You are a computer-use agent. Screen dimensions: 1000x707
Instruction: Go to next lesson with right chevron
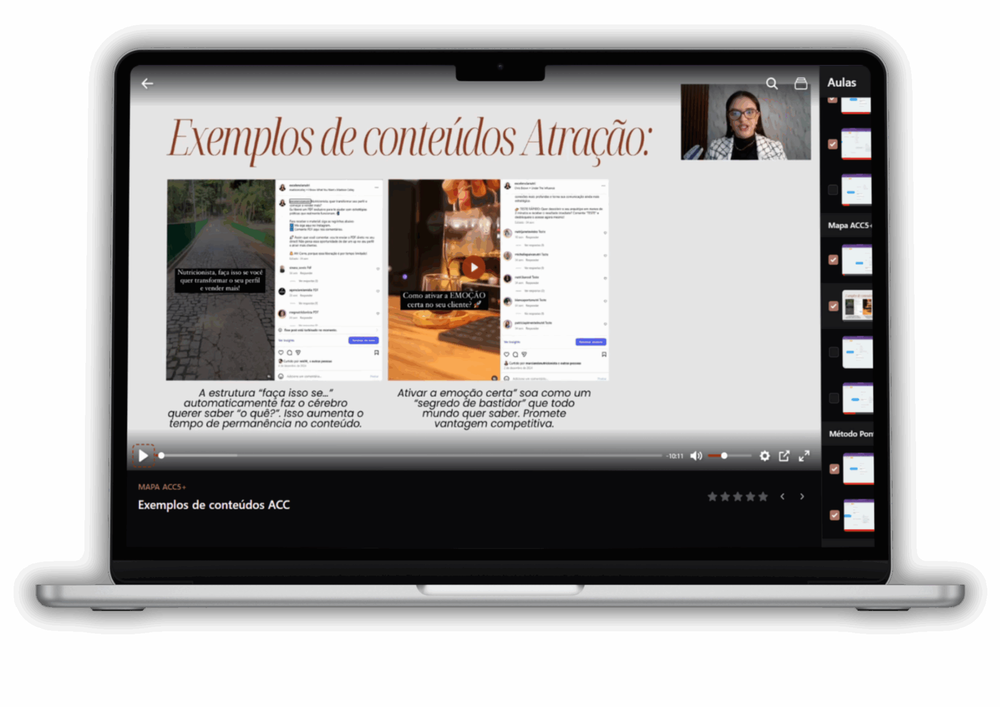point(802,497)
